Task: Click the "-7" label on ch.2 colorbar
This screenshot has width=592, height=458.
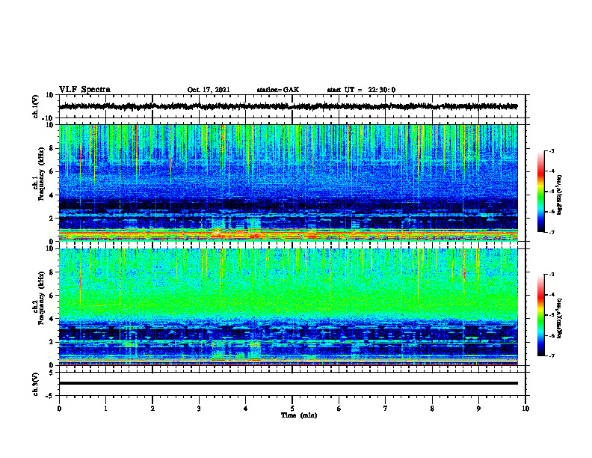Action: (x=551, y=355)
